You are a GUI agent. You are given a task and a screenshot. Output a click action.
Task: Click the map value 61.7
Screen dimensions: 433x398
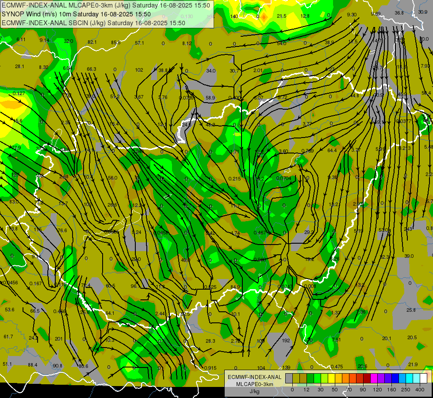tap(8, 337)
